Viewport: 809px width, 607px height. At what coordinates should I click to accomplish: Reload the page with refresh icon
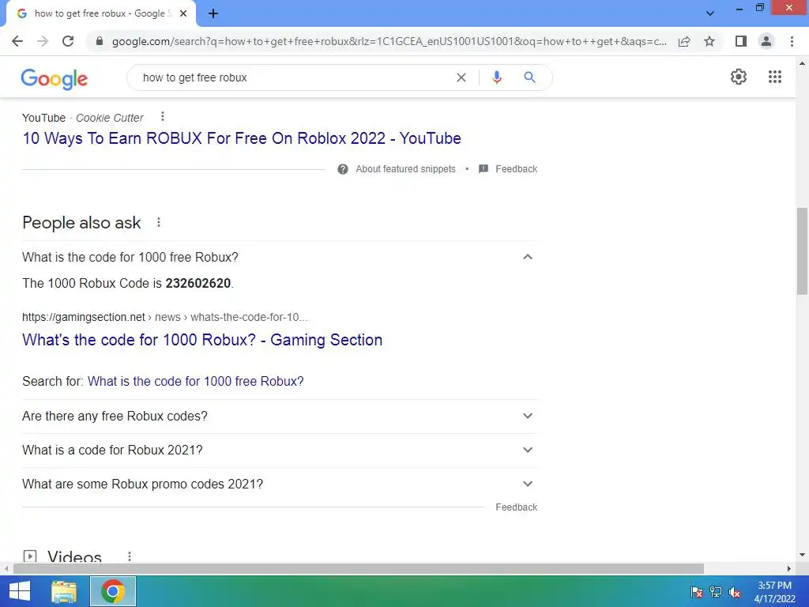pyautogui.click(x=68, y=41)
